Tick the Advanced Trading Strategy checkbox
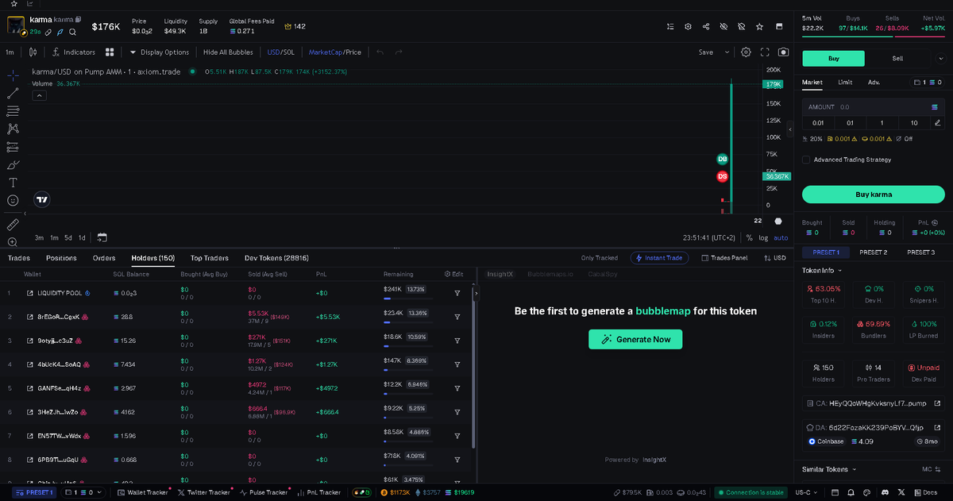The image size is (953, 501). (x=806, y=160)
